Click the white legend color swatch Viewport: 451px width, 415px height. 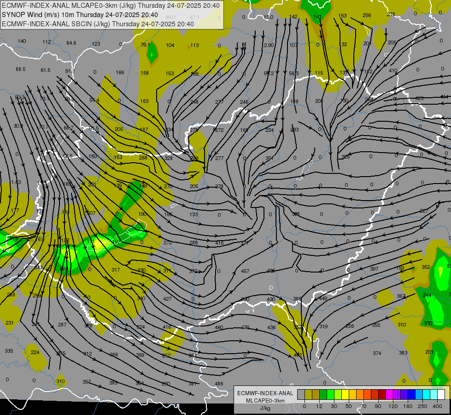pos(441,394)
